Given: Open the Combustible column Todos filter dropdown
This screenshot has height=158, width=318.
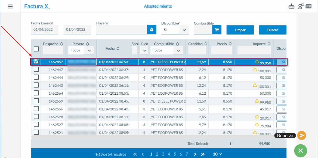Looking at the screenshot, I should coord(167,50).
